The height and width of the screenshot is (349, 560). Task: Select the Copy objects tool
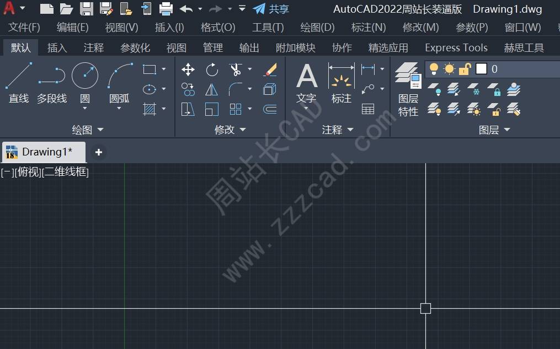[188, 89]
